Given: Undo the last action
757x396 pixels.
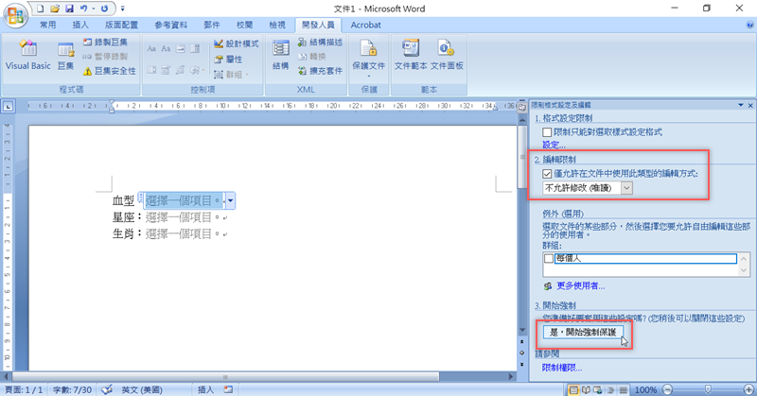Looking at the screenshot, I should pos(83,9).
